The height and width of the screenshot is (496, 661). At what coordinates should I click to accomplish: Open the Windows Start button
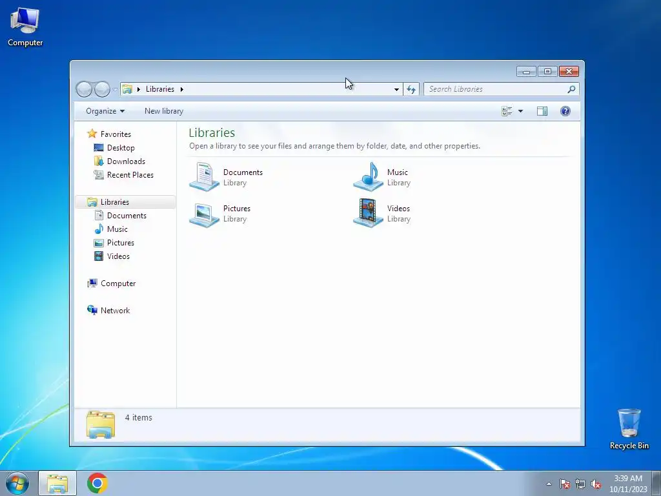pos(17,483)
